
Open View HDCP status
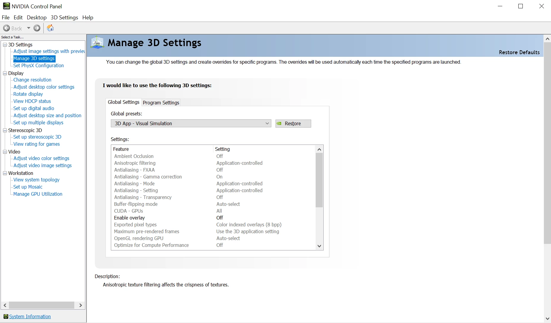[x=32, y=101]
